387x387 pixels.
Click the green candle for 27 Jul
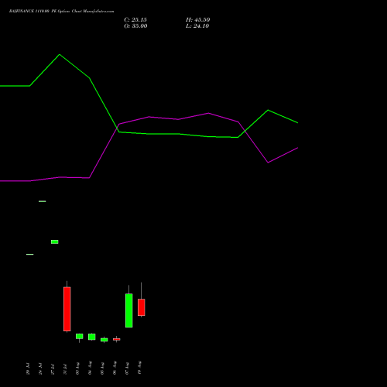[x=55, y=241]
